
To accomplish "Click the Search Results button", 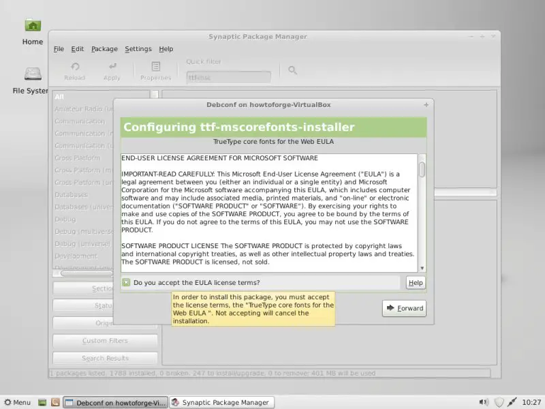I will point(105,359).
